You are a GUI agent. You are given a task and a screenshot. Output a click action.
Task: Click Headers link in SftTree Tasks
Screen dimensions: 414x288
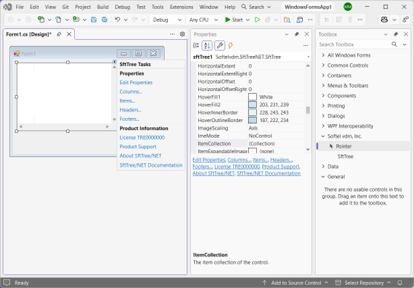pyautogui.click(x=130, y=110)
